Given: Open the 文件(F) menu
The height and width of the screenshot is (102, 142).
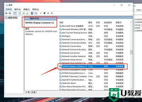Looking at the screenshot, I should 9,9.
